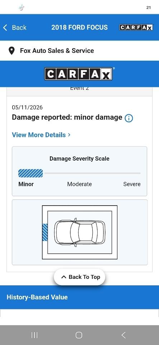Tap the Android home button icon
159x345 pixels.
click(x=79, y=335)
